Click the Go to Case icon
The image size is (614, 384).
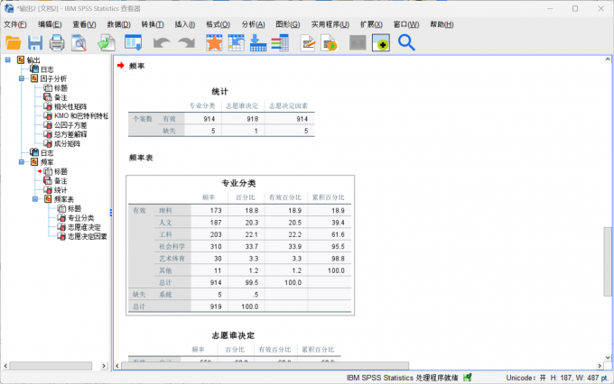tap(258, 42)
